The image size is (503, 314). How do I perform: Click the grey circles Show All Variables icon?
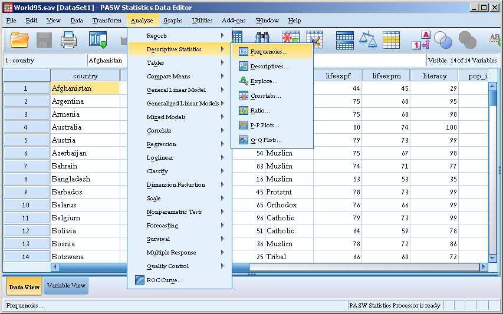[468, 40]
